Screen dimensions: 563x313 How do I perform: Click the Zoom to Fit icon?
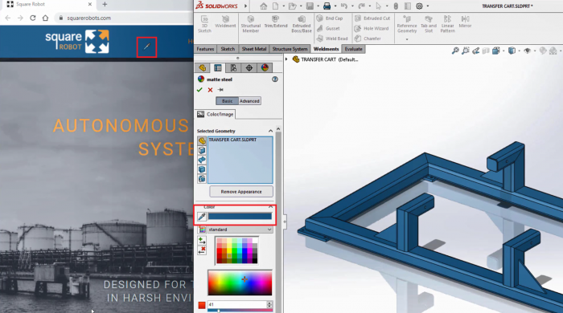(x=455, y=51)
